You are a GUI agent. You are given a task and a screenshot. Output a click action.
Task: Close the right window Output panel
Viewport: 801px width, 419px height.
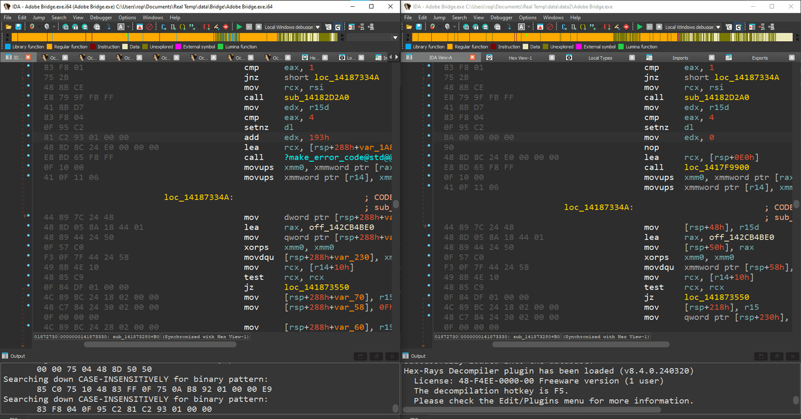792,356
